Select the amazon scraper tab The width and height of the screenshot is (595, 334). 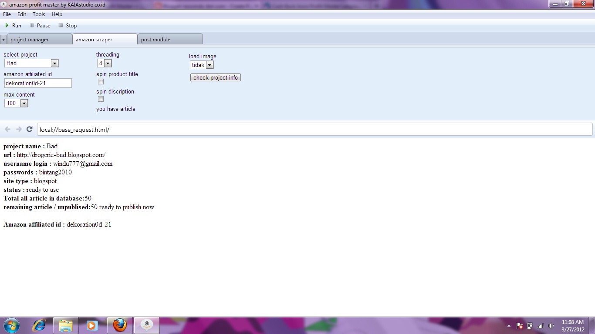pos(105,39)
